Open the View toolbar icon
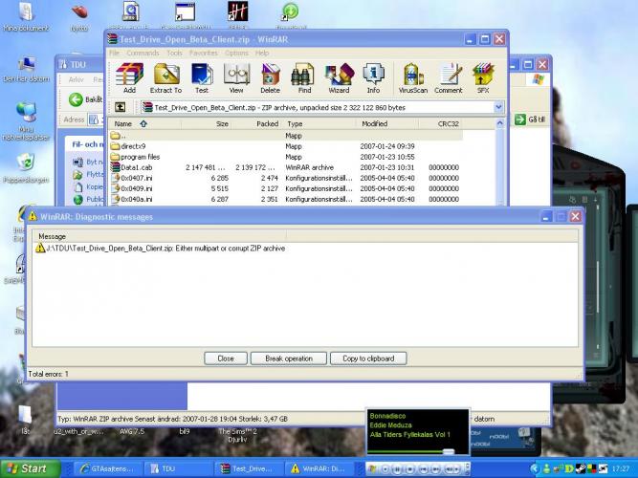 235,76
